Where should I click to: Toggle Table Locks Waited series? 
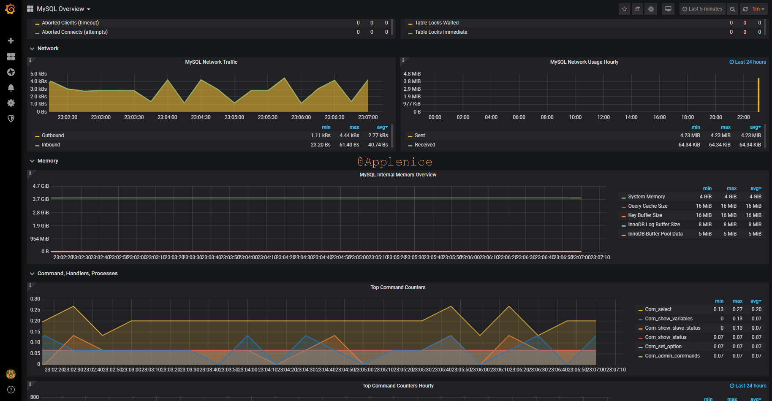tap(436, 23)
